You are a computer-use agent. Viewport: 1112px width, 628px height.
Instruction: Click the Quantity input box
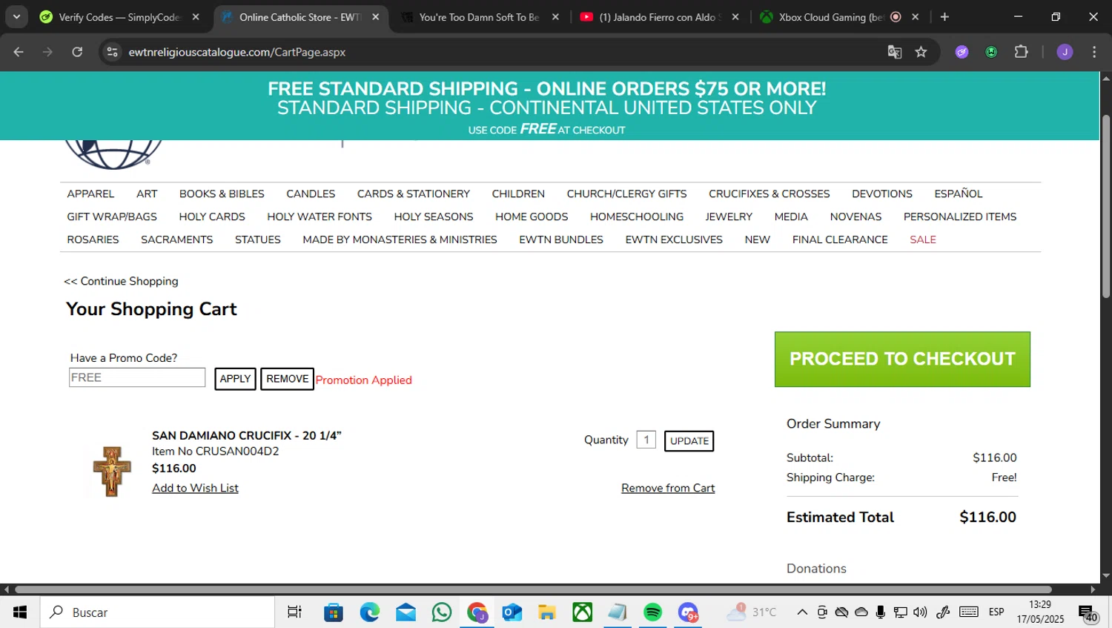[646, 440]
